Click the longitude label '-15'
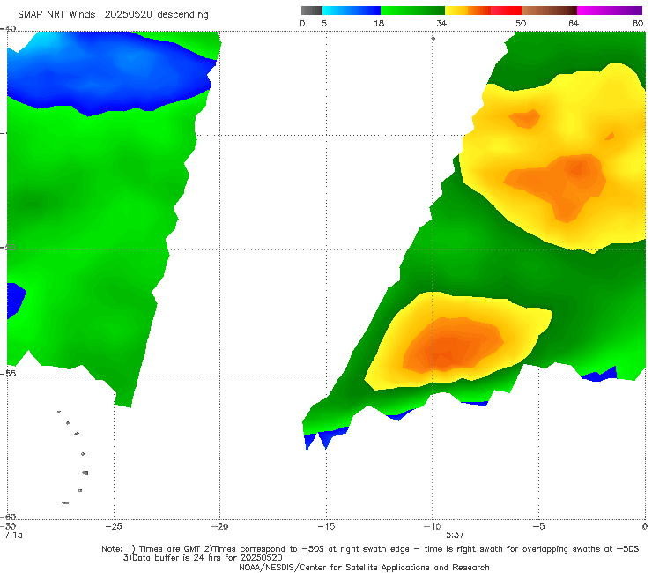 326,526
